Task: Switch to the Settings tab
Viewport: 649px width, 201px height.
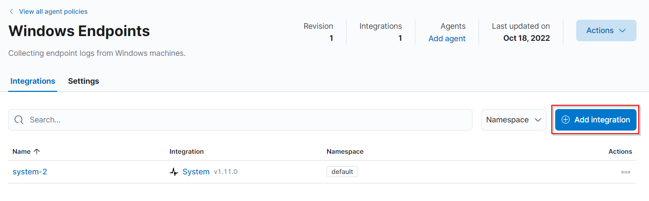Action: point(83,81)
